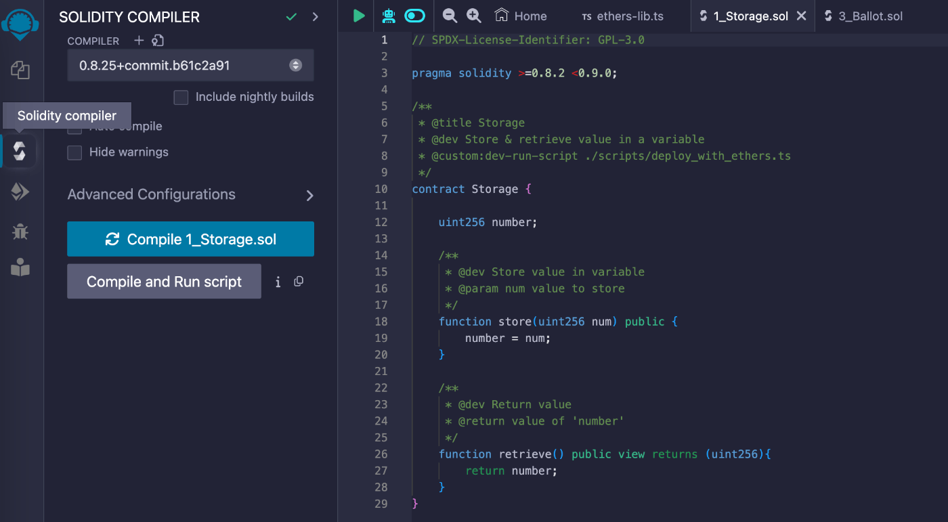Viewport: 948px width, 522px height.
Task: Open the File explorer sidebar icon
Action: pyautogui.click(x=20, y=70)
